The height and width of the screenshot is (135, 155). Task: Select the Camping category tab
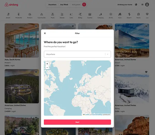click(x=100, y=15)
